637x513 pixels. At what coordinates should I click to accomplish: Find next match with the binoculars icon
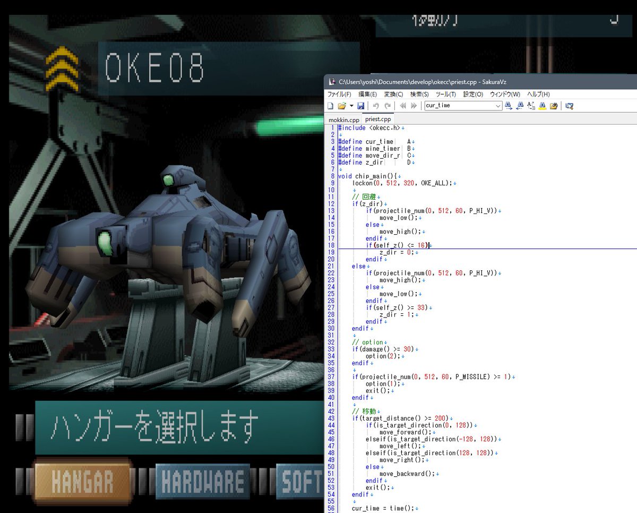click(x=508, y=106)
